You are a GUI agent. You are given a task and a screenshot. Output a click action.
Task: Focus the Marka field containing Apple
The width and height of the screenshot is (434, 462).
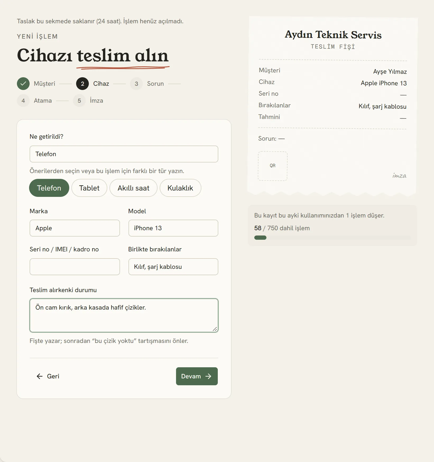pos(75,228)
